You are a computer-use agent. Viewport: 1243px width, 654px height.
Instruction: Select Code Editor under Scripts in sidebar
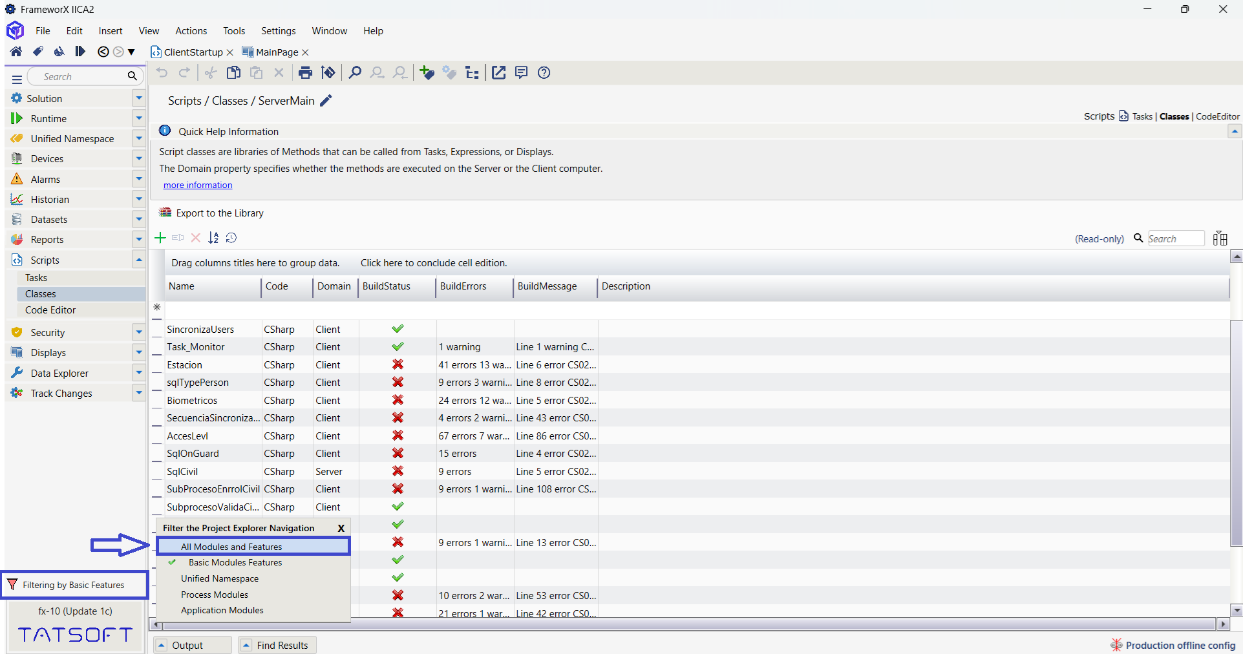click(x=50, y=310)
